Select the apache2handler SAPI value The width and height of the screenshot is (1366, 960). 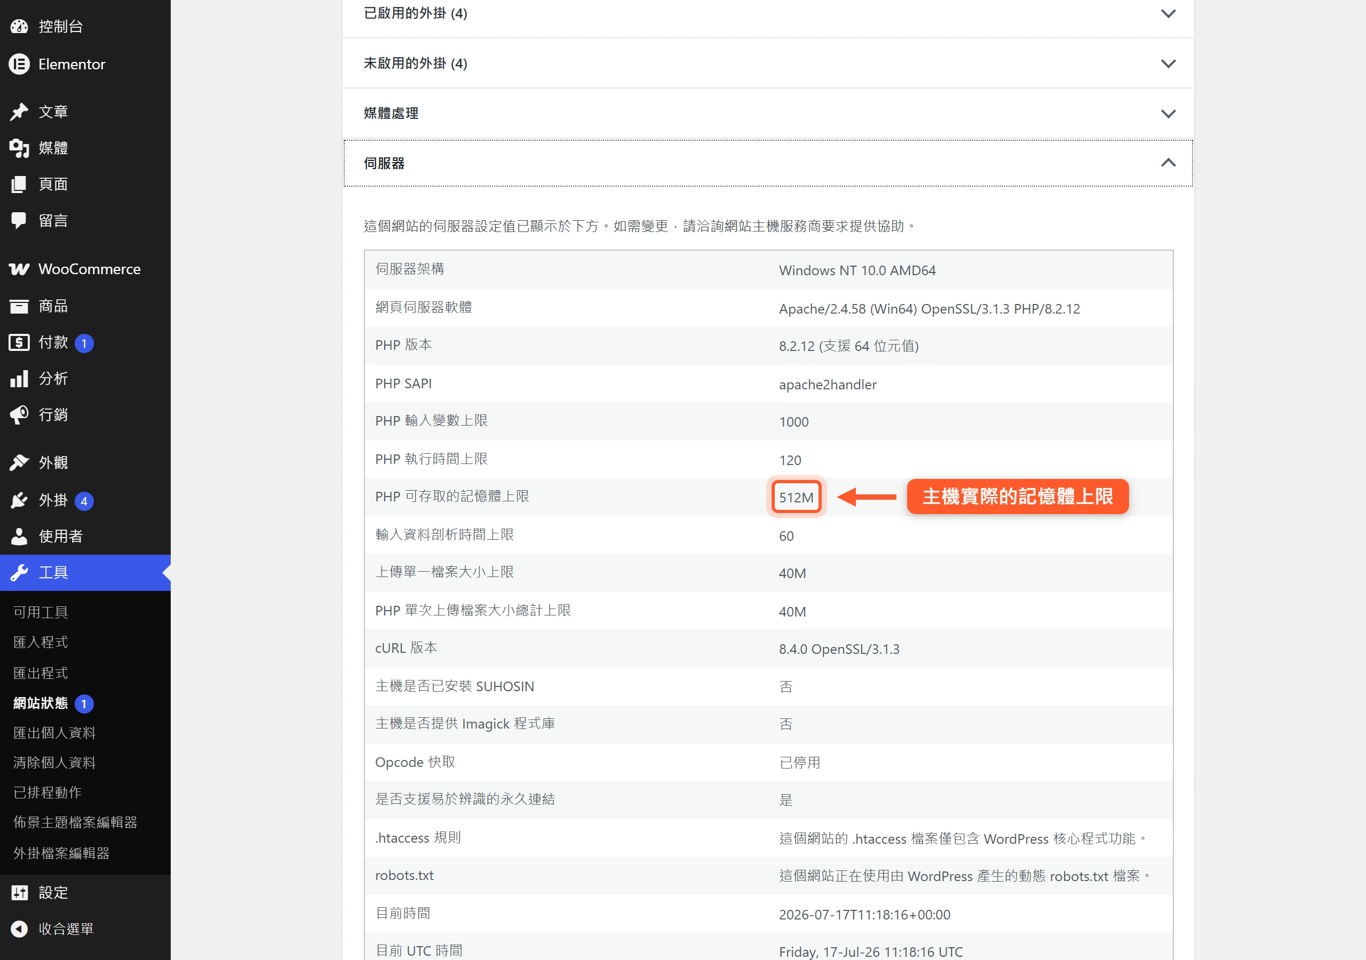point(828,385)
